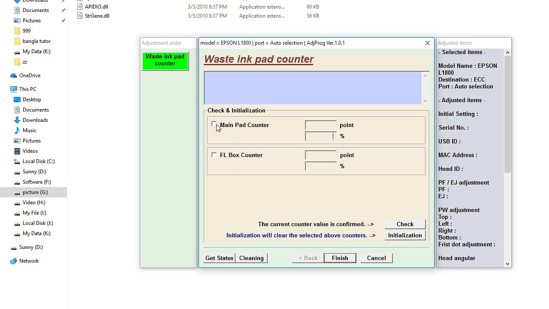
Task: Click Finish in the AdjProg dialog
Action: pos(340,258)
